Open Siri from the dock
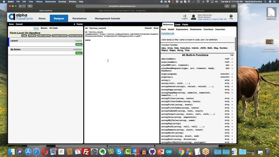This screenshot has height=157, width=279. 20,152
